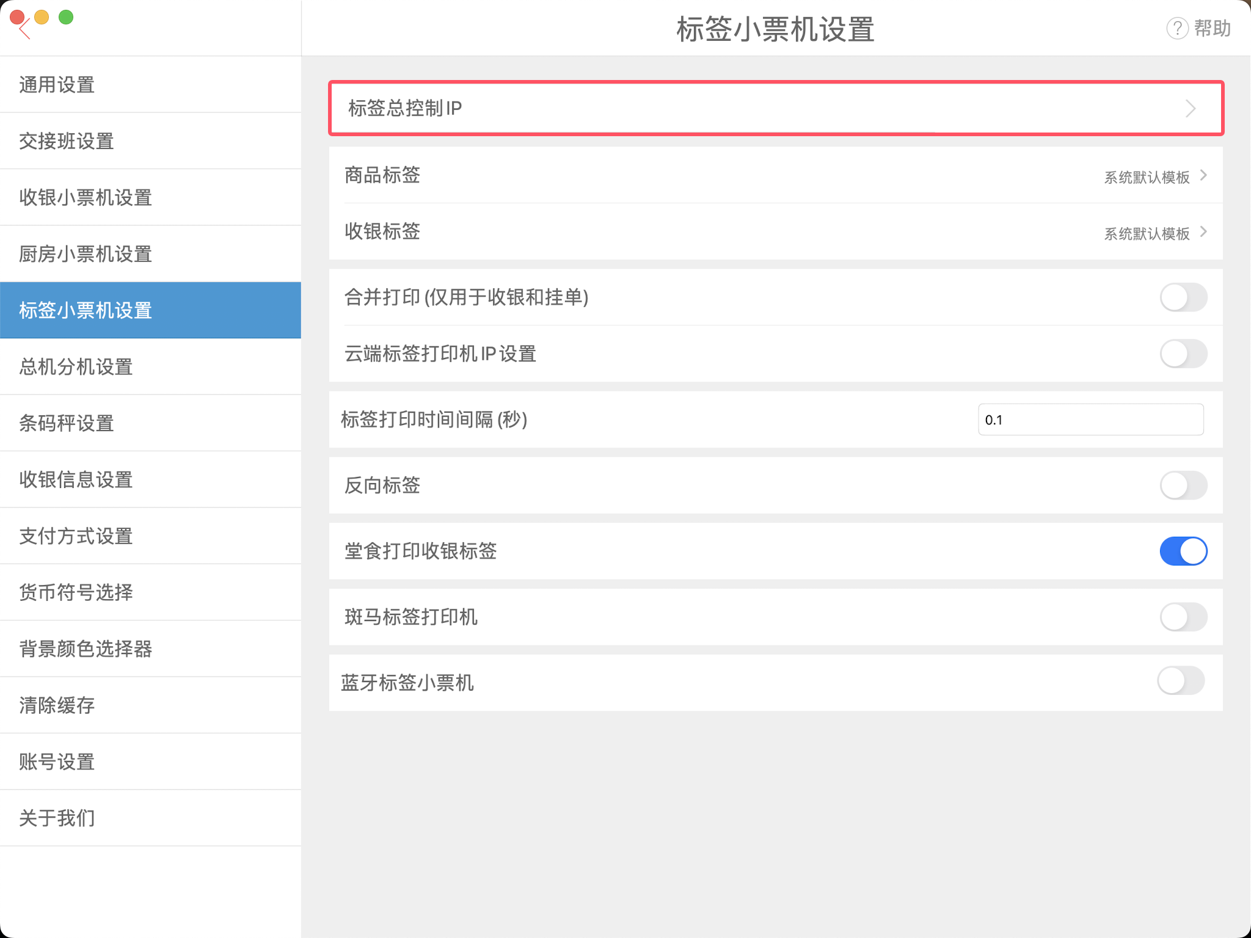Open 总机分机设置
Image resolution: width=1251 pixels, height=938 pixels.
[150, 366]
